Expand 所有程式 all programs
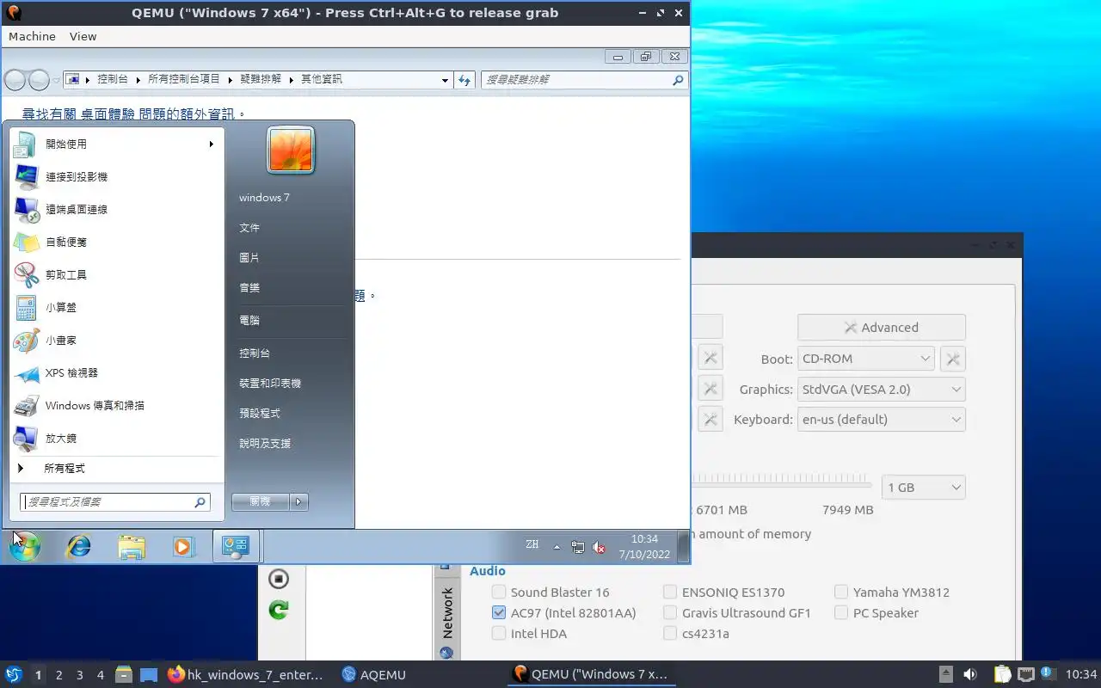 pyautogui.click(x=115, y=469)
